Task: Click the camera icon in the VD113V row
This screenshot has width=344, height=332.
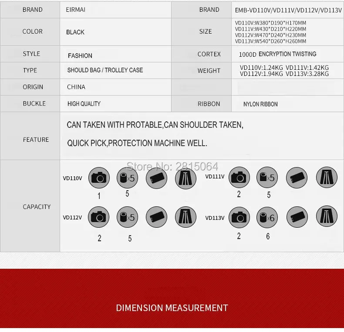Action: (x=239, y=217)
